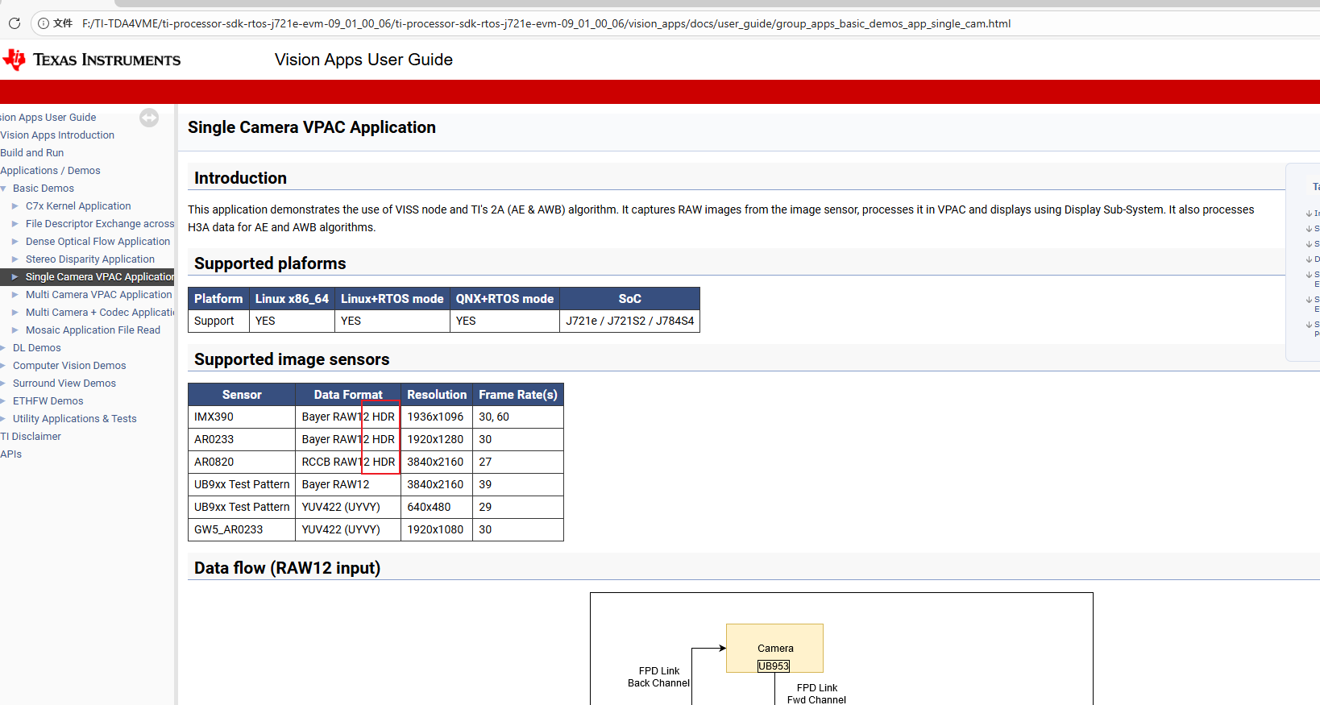Click the Camera block in the diagram

click(774, 648)
